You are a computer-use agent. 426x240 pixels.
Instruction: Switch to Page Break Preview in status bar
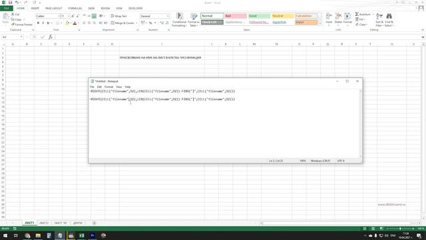click(381, 229)
